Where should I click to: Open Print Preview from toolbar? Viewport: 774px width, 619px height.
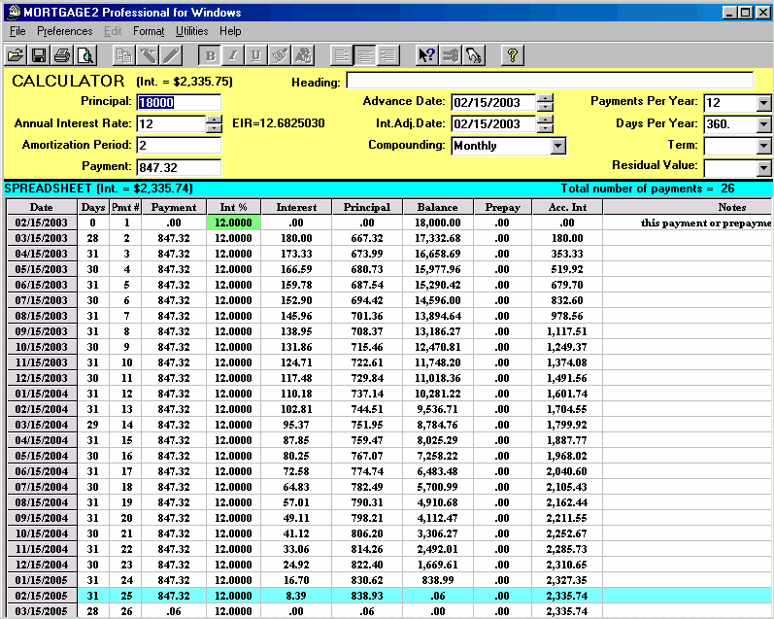[x=85, y=55]
